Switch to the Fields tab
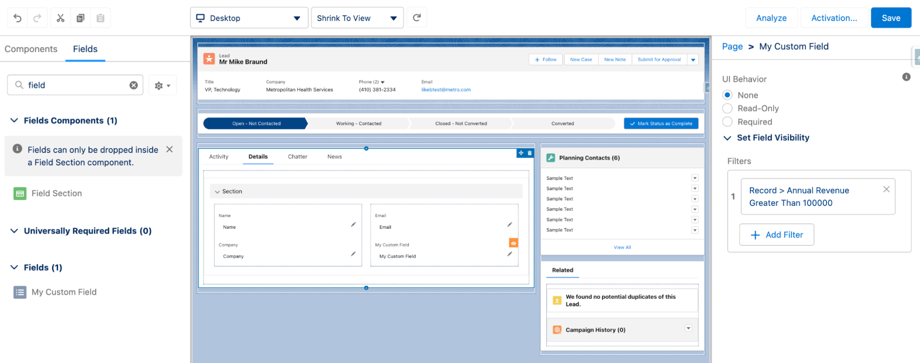This screenshot has width=920, height=363. pos(85,49)
